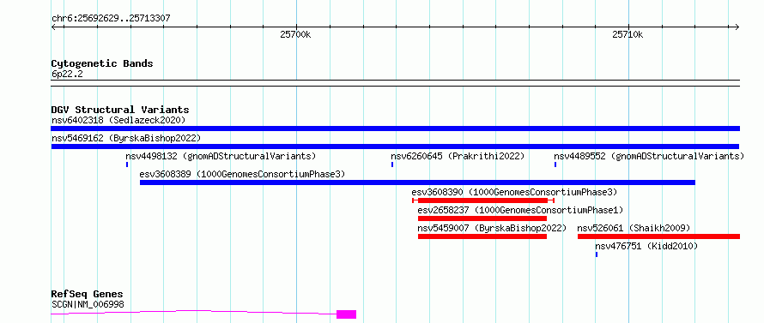Image resolution: width=764 pixels, height=323 pixels.
Task: Select the esv2658237 red variant bar
Action: 482,218
